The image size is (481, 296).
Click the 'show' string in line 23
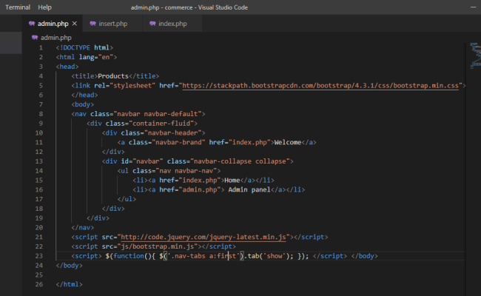[275, 256]
